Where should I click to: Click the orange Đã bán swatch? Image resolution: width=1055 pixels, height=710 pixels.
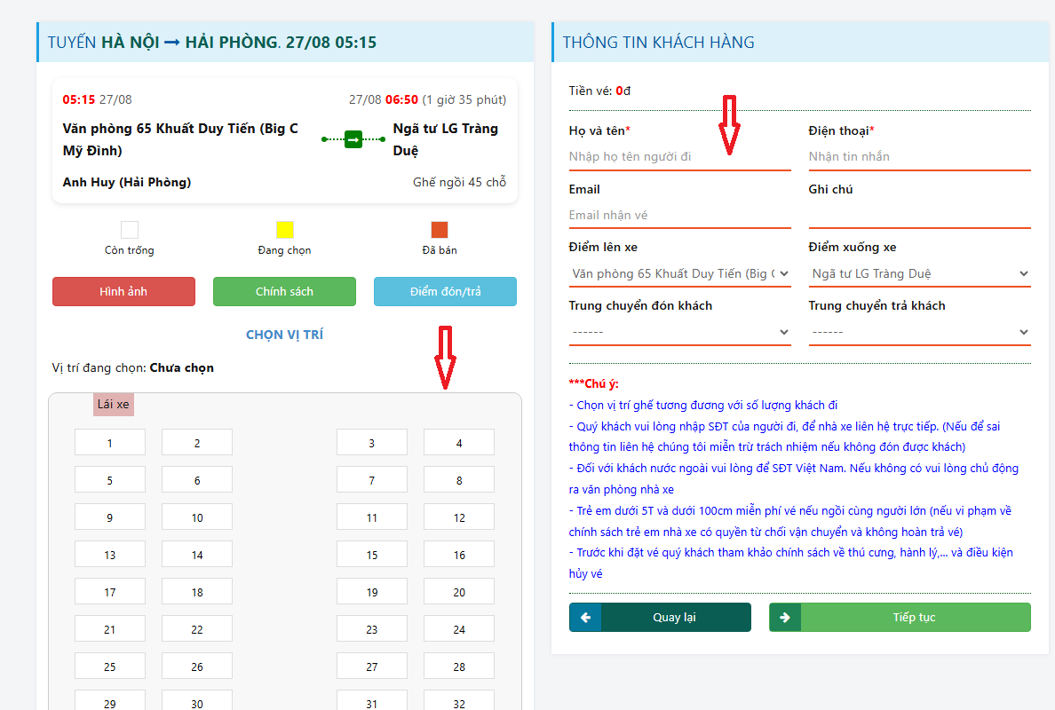point(440,230)
